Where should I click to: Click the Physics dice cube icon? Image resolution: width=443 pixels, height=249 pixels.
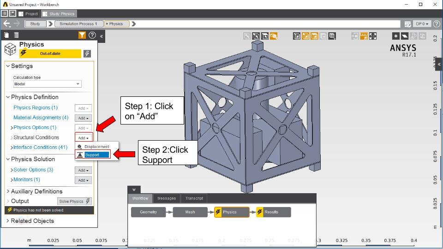[x=10, y=49]
